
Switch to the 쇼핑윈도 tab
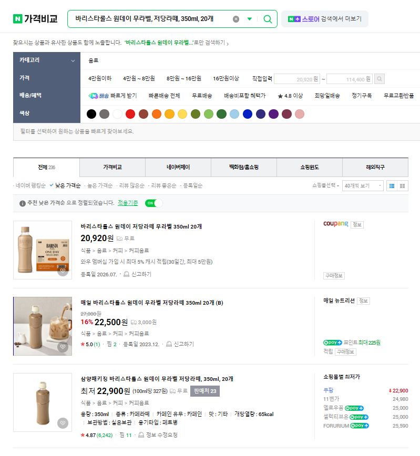[310, 167]
